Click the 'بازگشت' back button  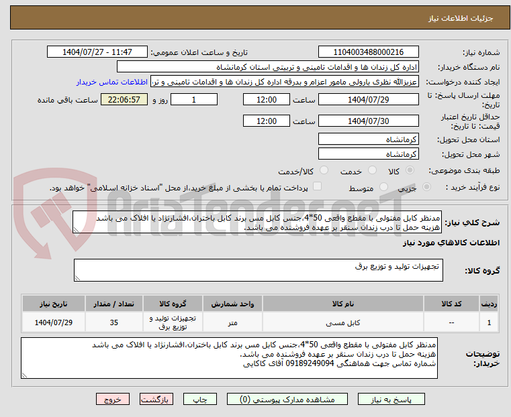(155, 399)
